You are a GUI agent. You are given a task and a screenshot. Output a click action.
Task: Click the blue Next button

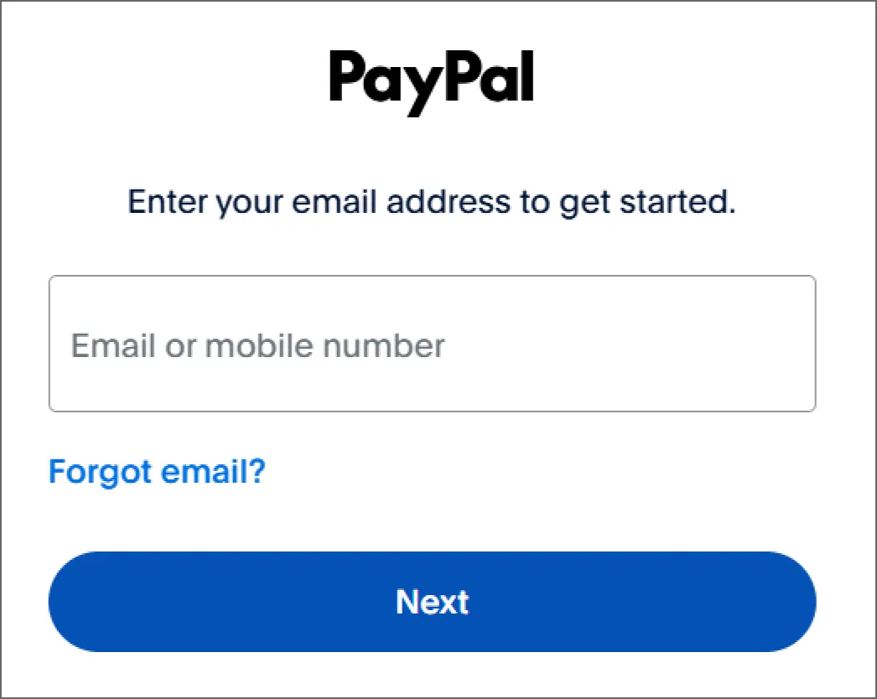coord(433,602)
